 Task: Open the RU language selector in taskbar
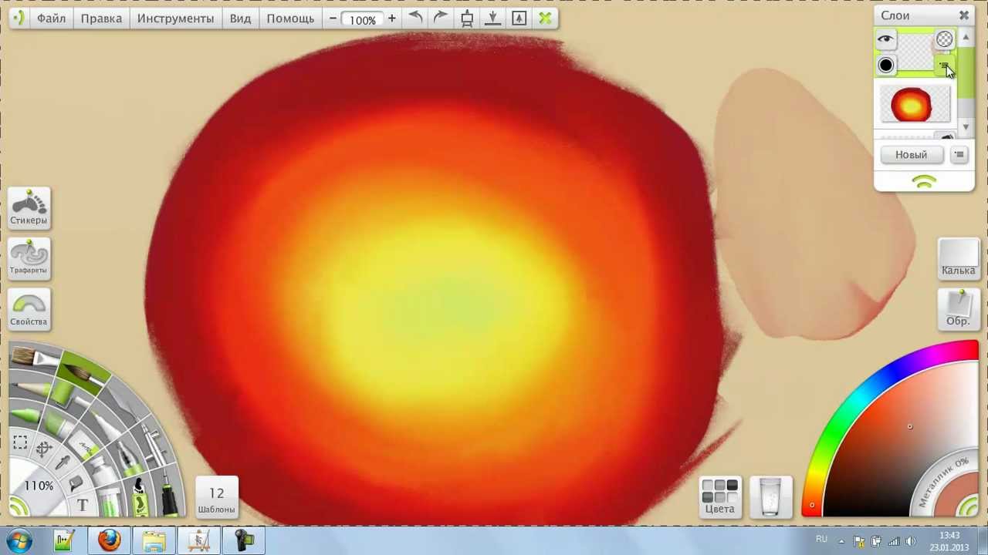(821, 540)
